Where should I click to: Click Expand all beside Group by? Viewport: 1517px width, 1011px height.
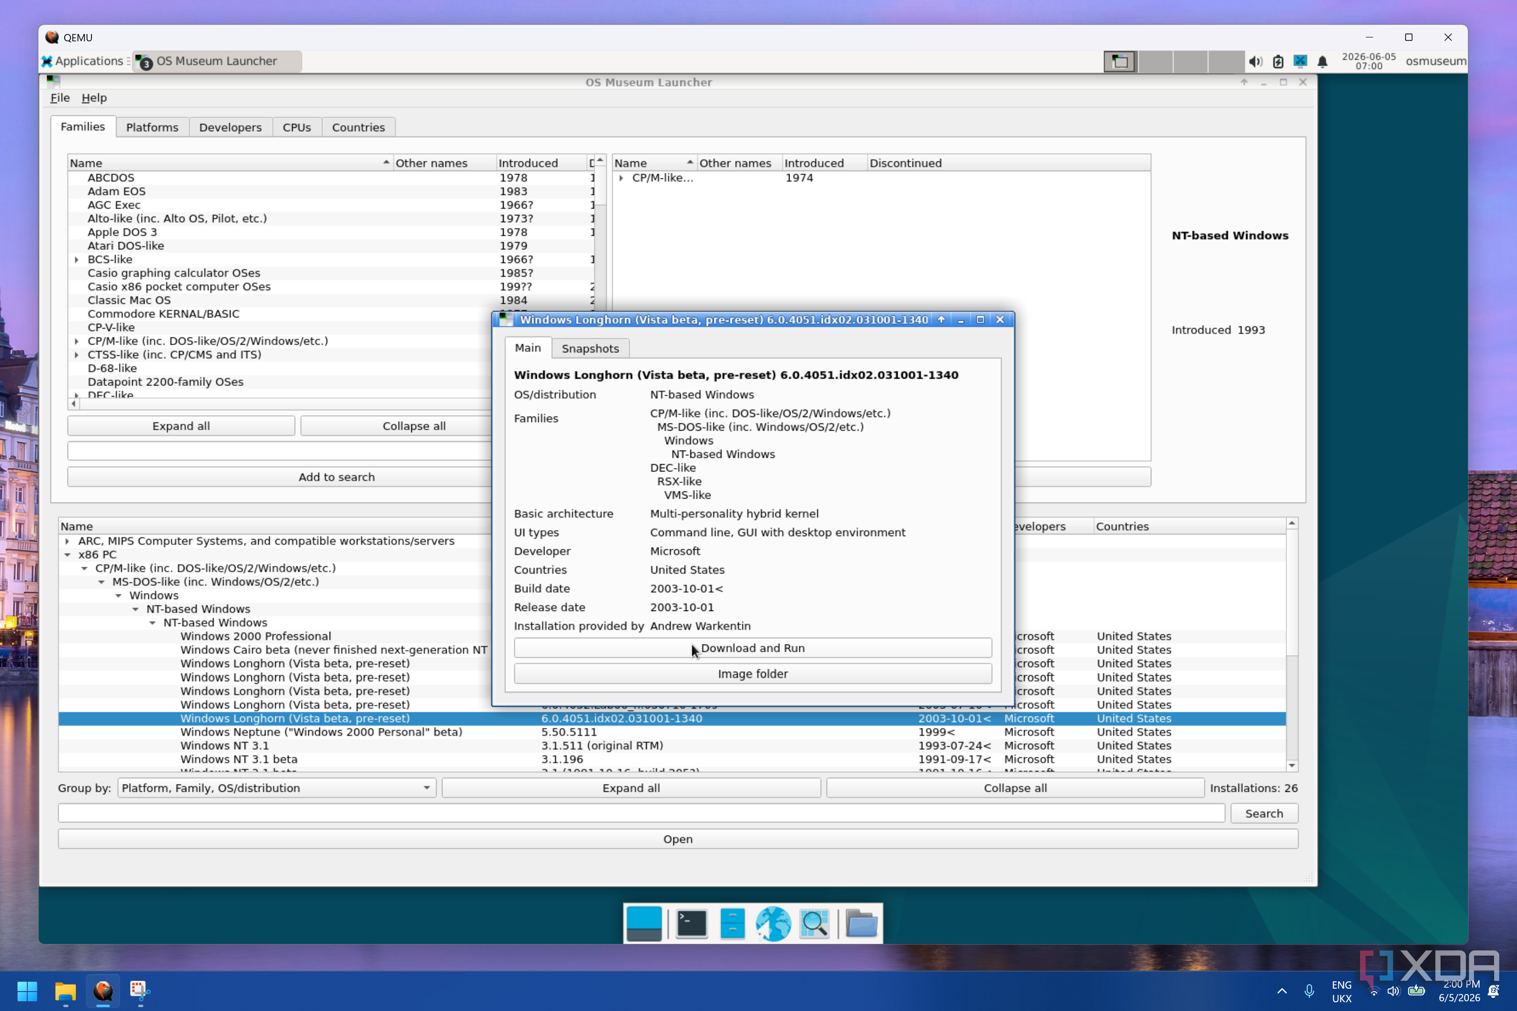click(631, 788)
